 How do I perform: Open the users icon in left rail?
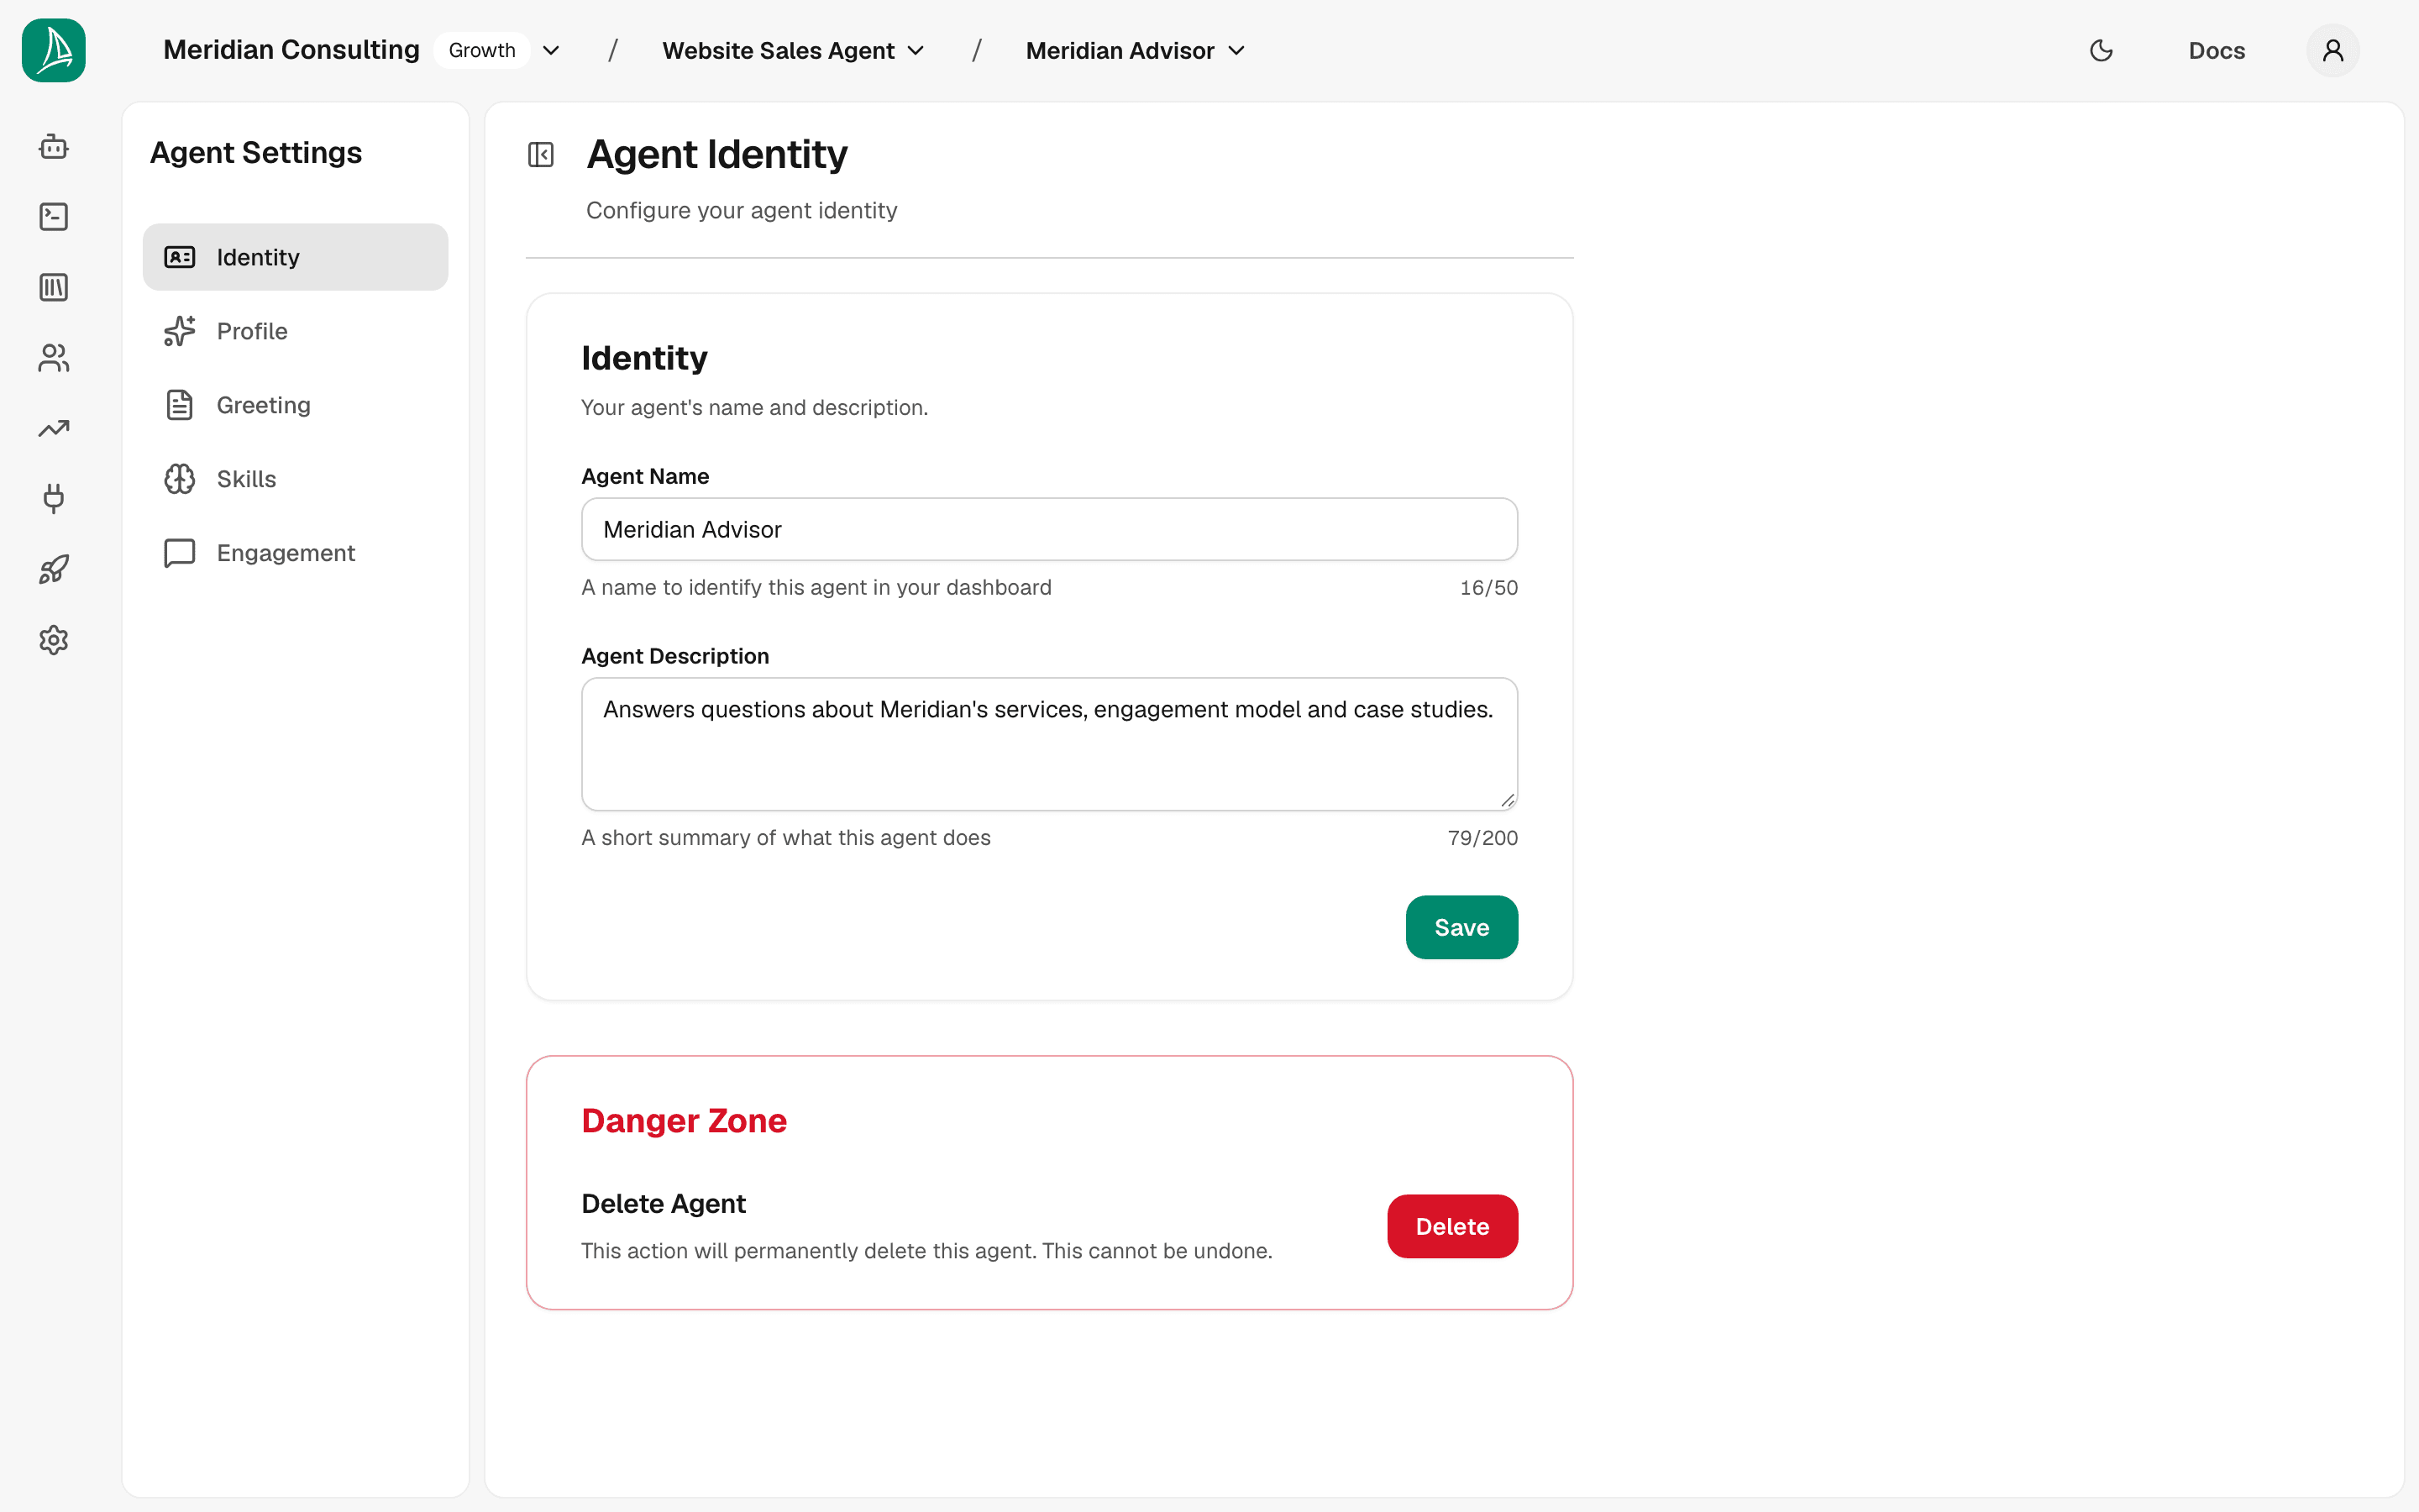click(54, 358)
